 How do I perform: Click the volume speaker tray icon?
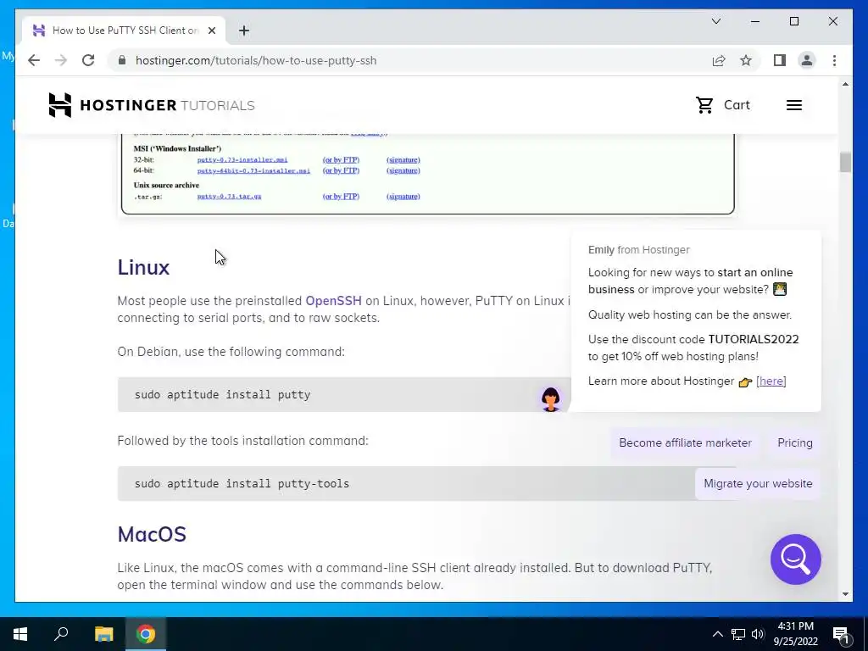coord(758,634)
